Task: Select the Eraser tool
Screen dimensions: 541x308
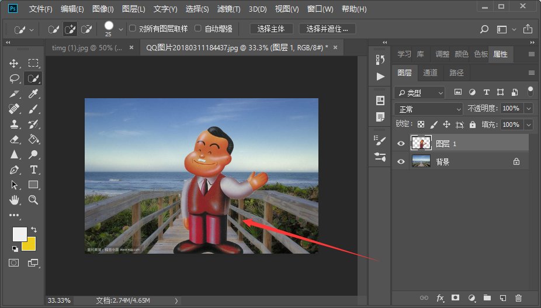Action: click(x=14, y=139)
